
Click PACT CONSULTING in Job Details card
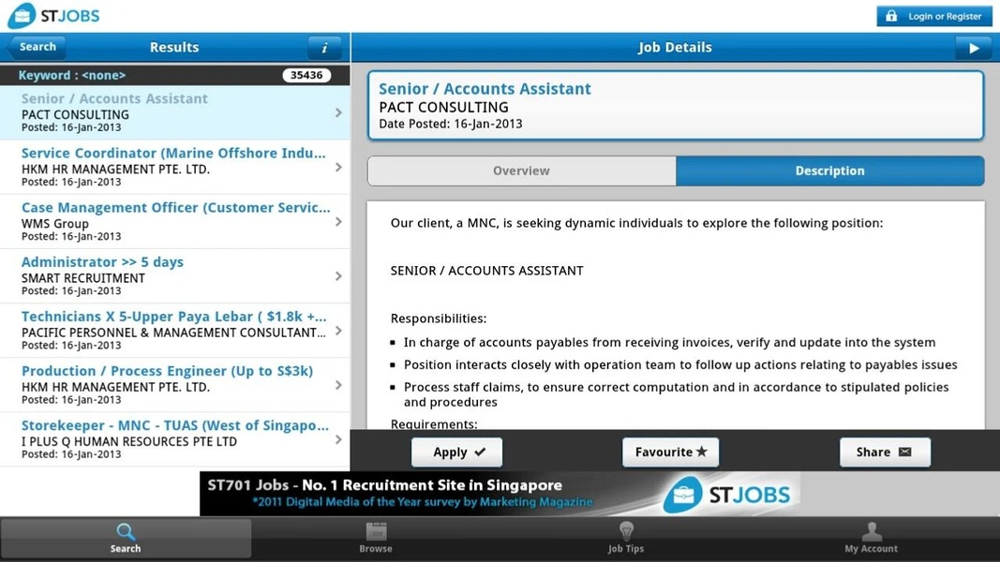pos(444,107)
